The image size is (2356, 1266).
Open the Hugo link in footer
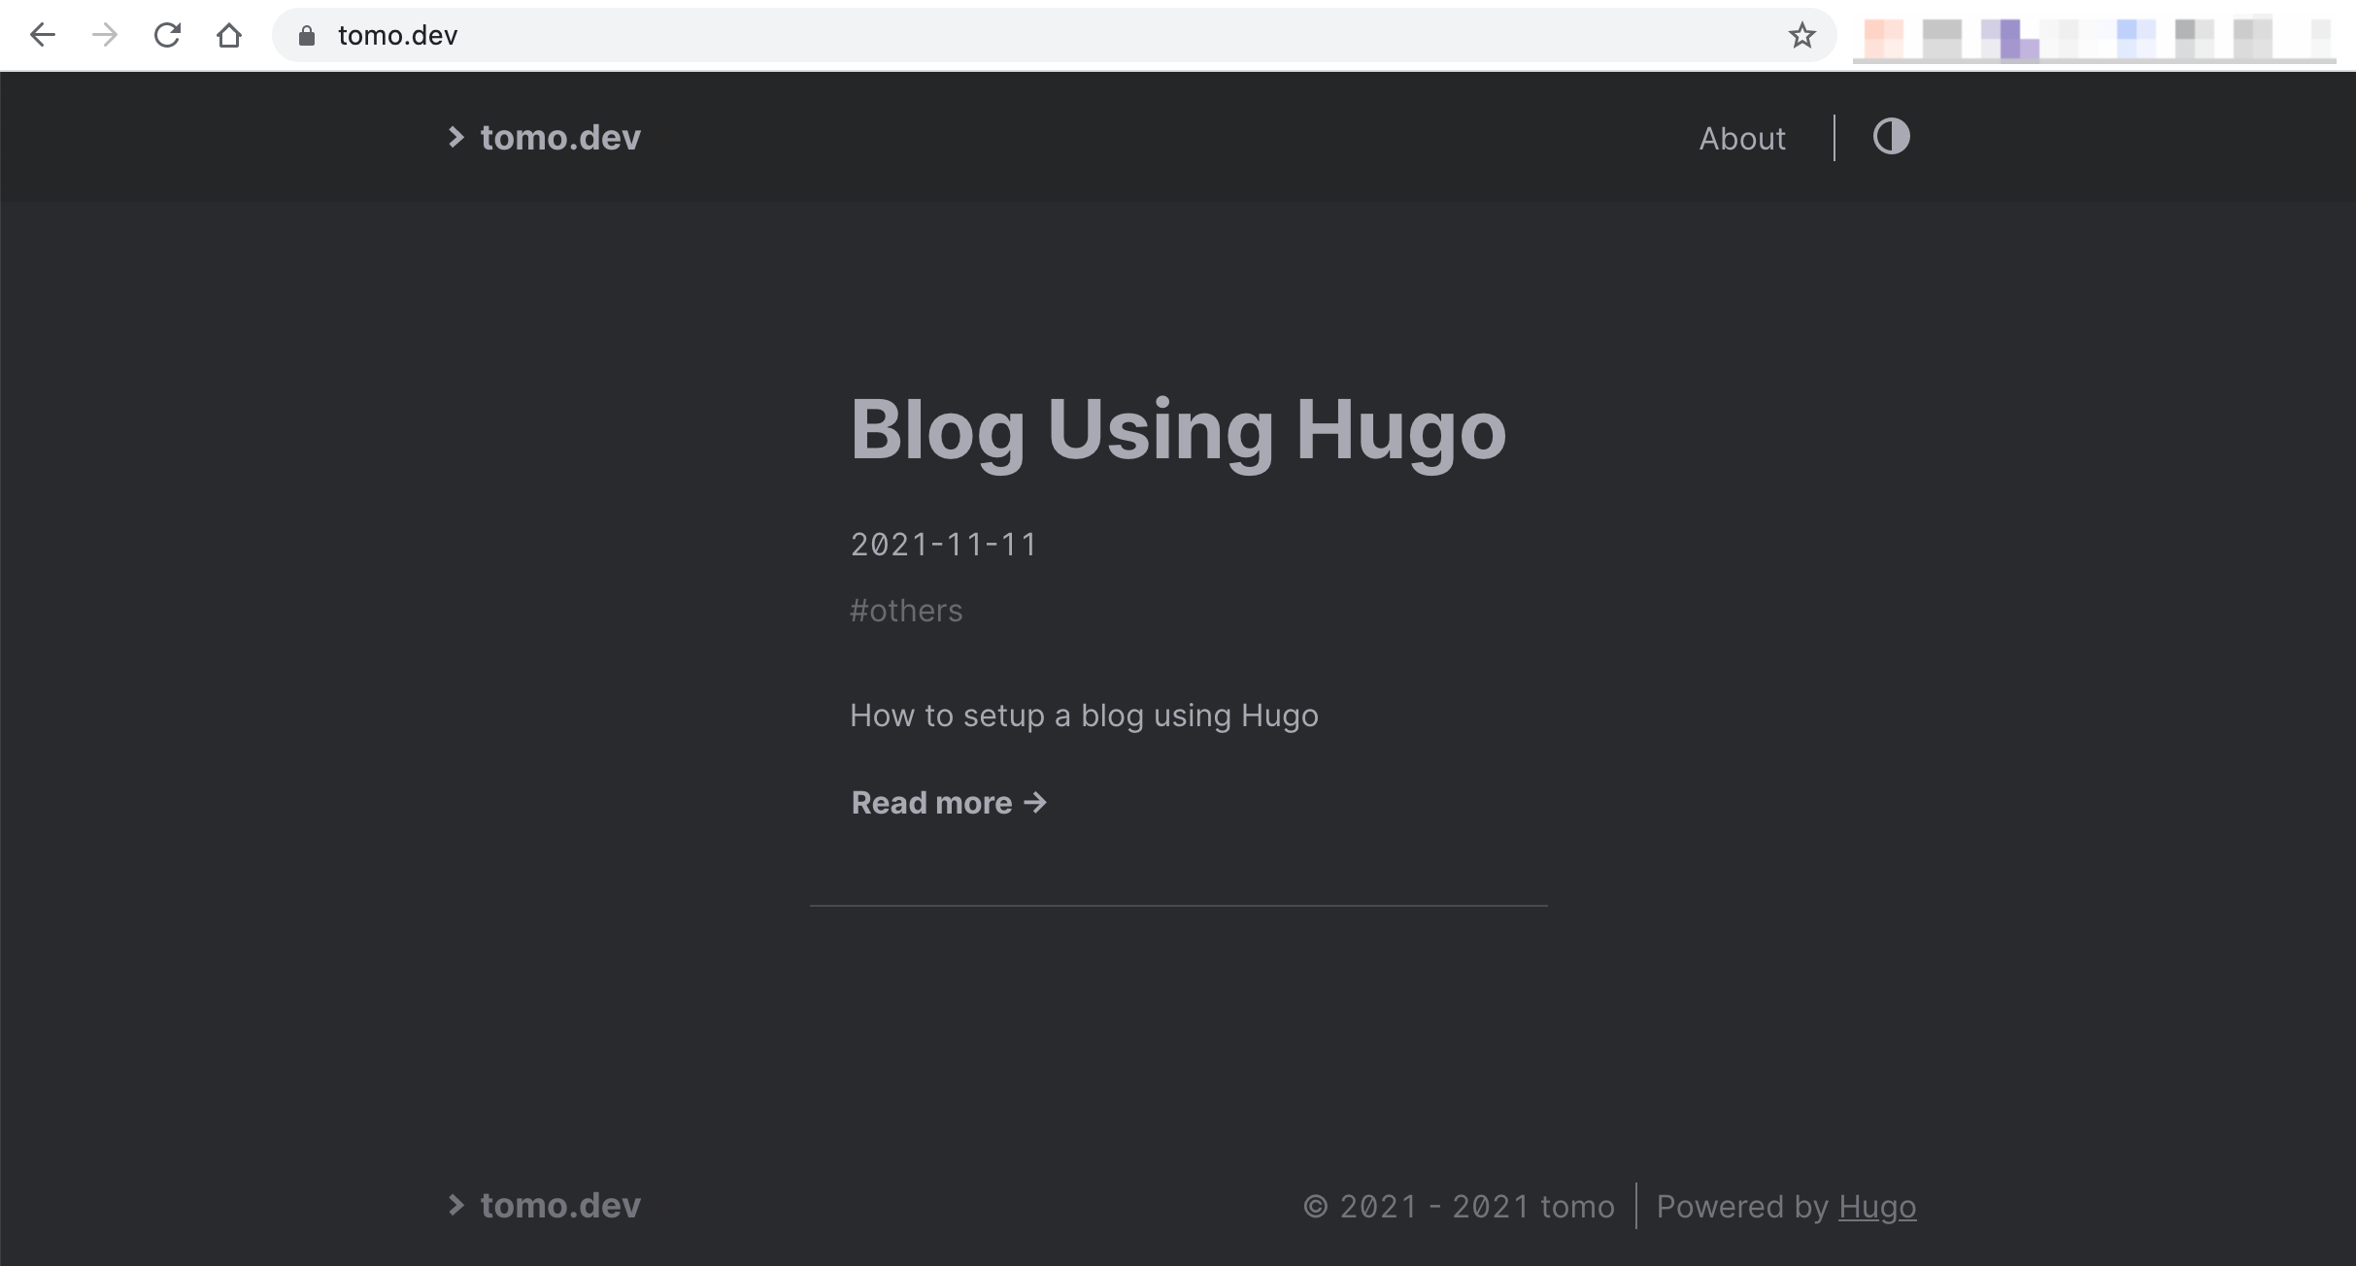pyautogui.click(x=1877, y=1207)
